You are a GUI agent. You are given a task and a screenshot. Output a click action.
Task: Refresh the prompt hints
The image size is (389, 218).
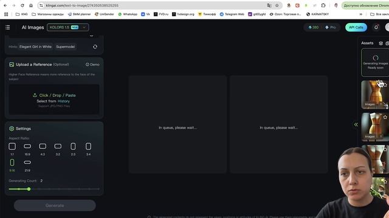[95, 47]
